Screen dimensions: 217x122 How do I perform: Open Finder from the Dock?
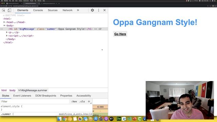59,119
